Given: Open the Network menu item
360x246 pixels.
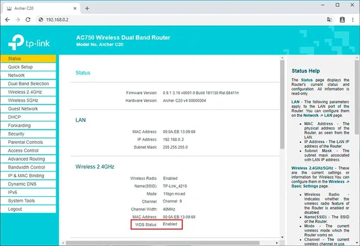Looking at the screenshot, I should (x=28, y=76).
